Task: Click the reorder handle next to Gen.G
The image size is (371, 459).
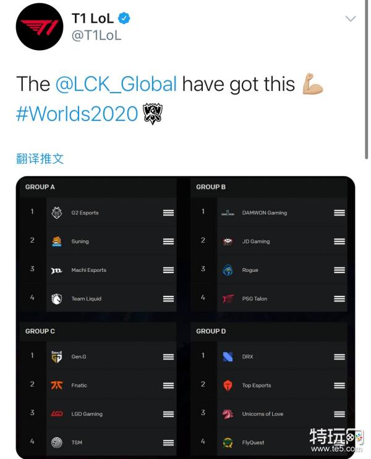Action: 168,356
